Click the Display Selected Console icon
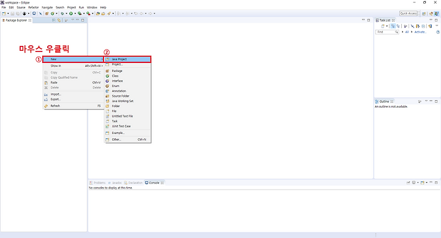Screen dimensions: 441x238 coord(413,183)
